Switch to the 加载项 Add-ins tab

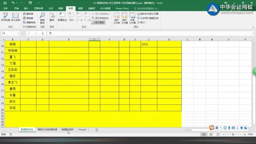point(92,8)
